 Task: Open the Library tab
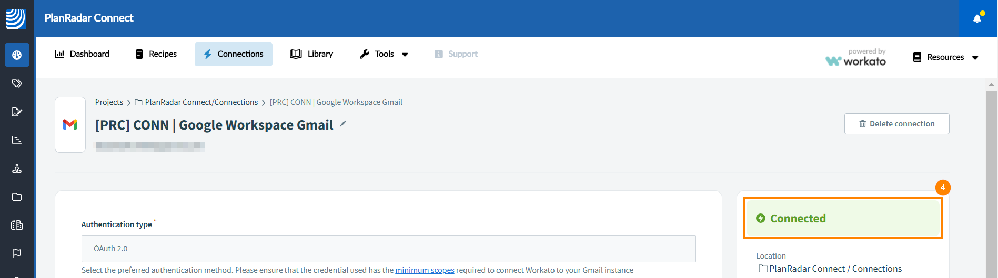click(311, 54)
